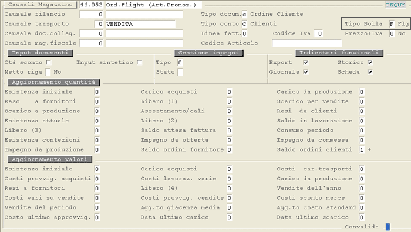The image size is (411, 232).
Task: Click the Causale trasporto VENDITA field
Action: coord(140,24)
